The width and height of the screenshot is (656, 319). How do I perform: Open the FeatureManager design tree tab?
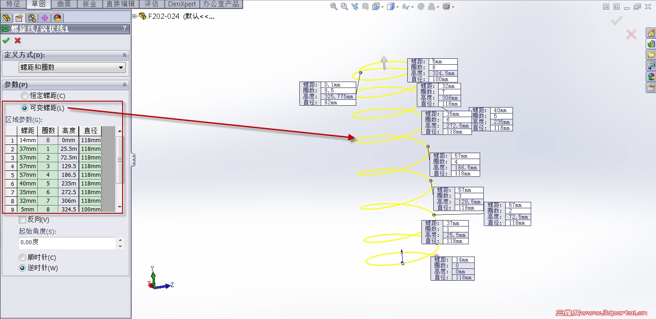[x=6, y=18]
